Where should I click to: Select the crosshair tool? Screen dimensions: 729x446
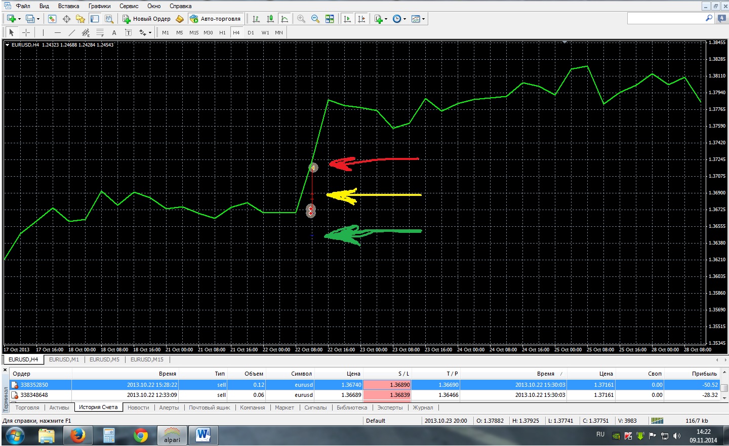tap(26, 32)
